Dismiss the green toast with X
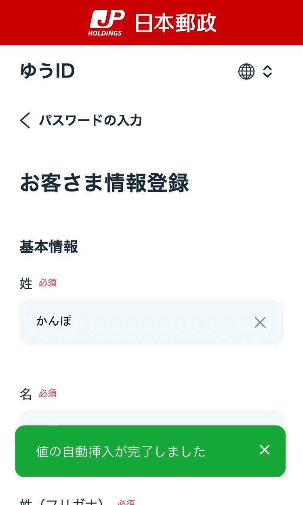303x505 pixels. (x=265, y=450)
